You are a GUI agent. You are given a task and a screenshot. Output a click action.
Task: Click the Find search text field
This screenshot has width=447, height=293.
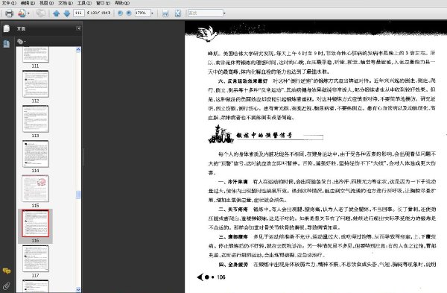[206, 13]
